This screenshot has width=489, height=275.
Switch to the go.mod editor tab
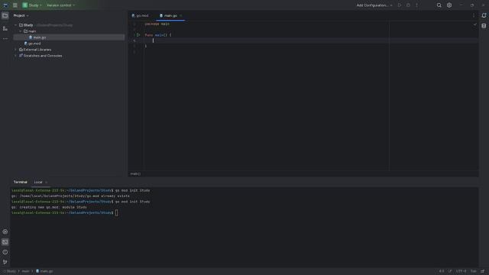coord(141,15)
